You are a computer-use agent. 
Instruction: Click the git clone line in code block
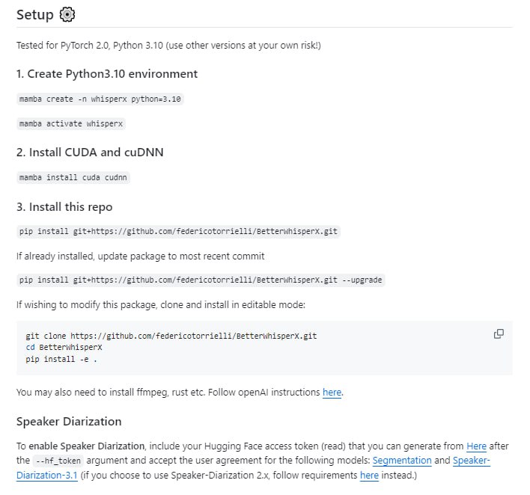[x=171, y=336]
